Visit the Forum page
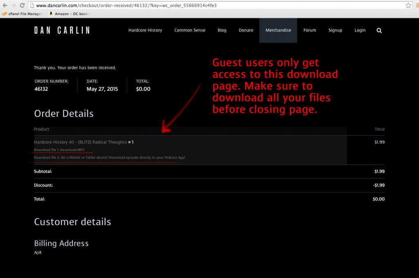The height and width of the screenshot is (278, 419). pos(310,30)
